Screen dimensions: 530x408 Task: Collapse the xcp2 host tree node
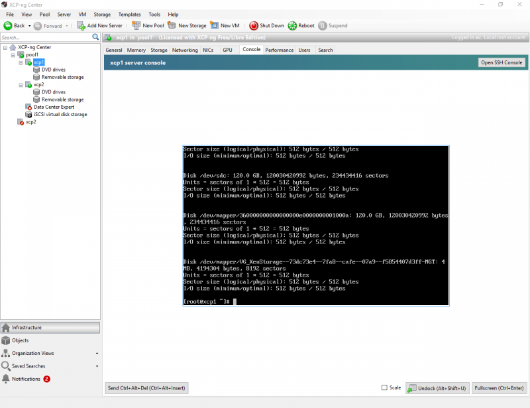tap(21, 85)
